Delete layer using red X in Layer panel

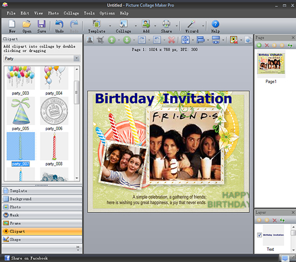tap(274, 220)
